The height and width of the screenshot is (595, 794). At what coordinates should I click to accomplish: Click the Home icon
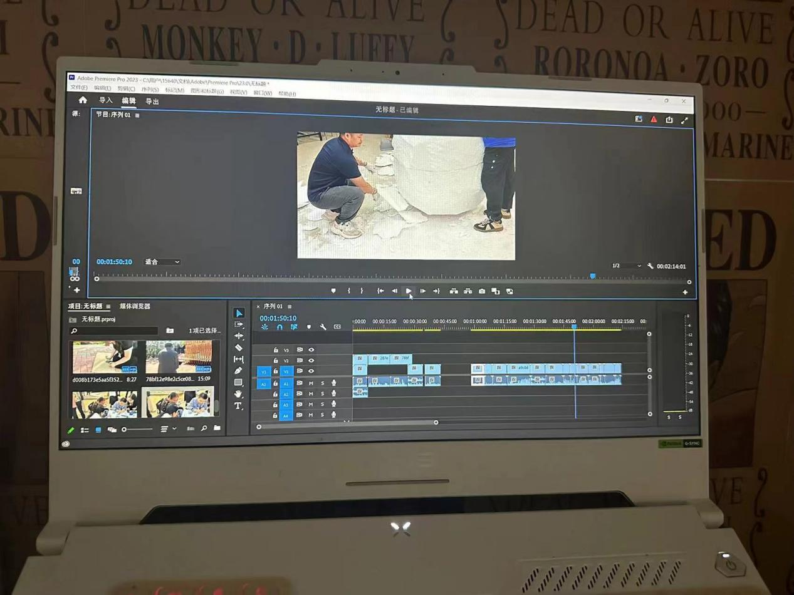tap(83, 100)
